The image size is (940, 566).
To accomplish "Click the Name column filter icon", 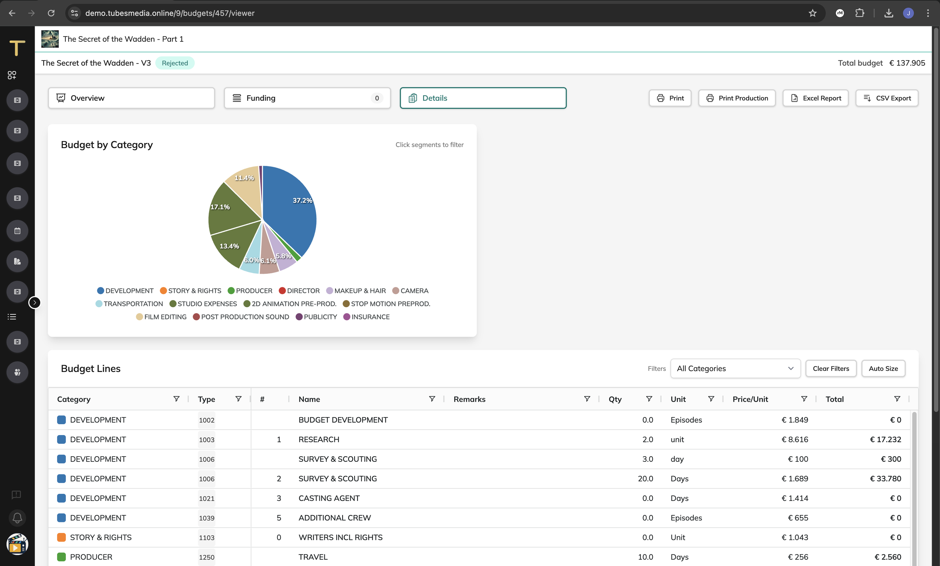I will 432,399.
